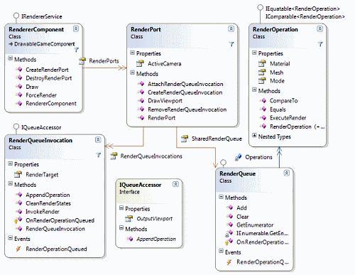
Task: Collapse the RenderOperation class box chevron
Action: 319,29
